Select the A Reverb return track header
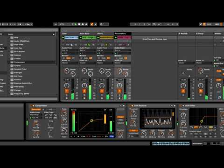 [186, 34]
